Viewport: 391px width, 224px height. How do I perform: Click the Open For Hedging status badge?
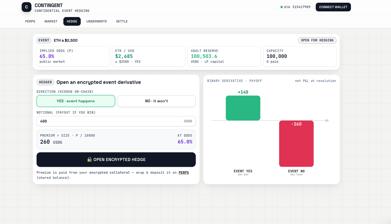click(x=317, y=40)
